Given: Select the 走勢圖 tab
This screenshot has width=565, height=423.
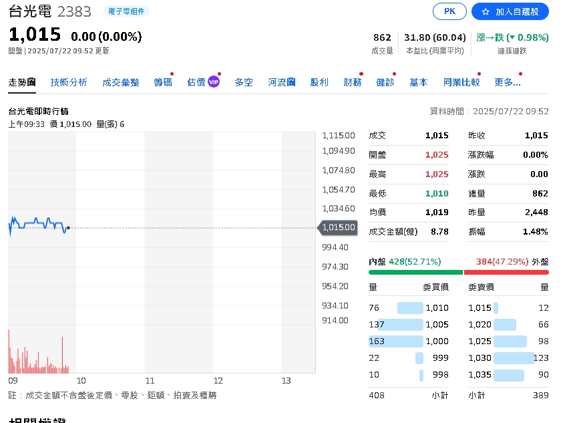Looking at the screenshot, I should pos(22,82).
